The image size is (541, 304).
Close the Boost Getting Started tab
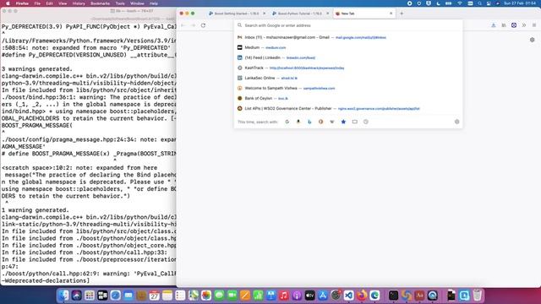coord(265,14)
